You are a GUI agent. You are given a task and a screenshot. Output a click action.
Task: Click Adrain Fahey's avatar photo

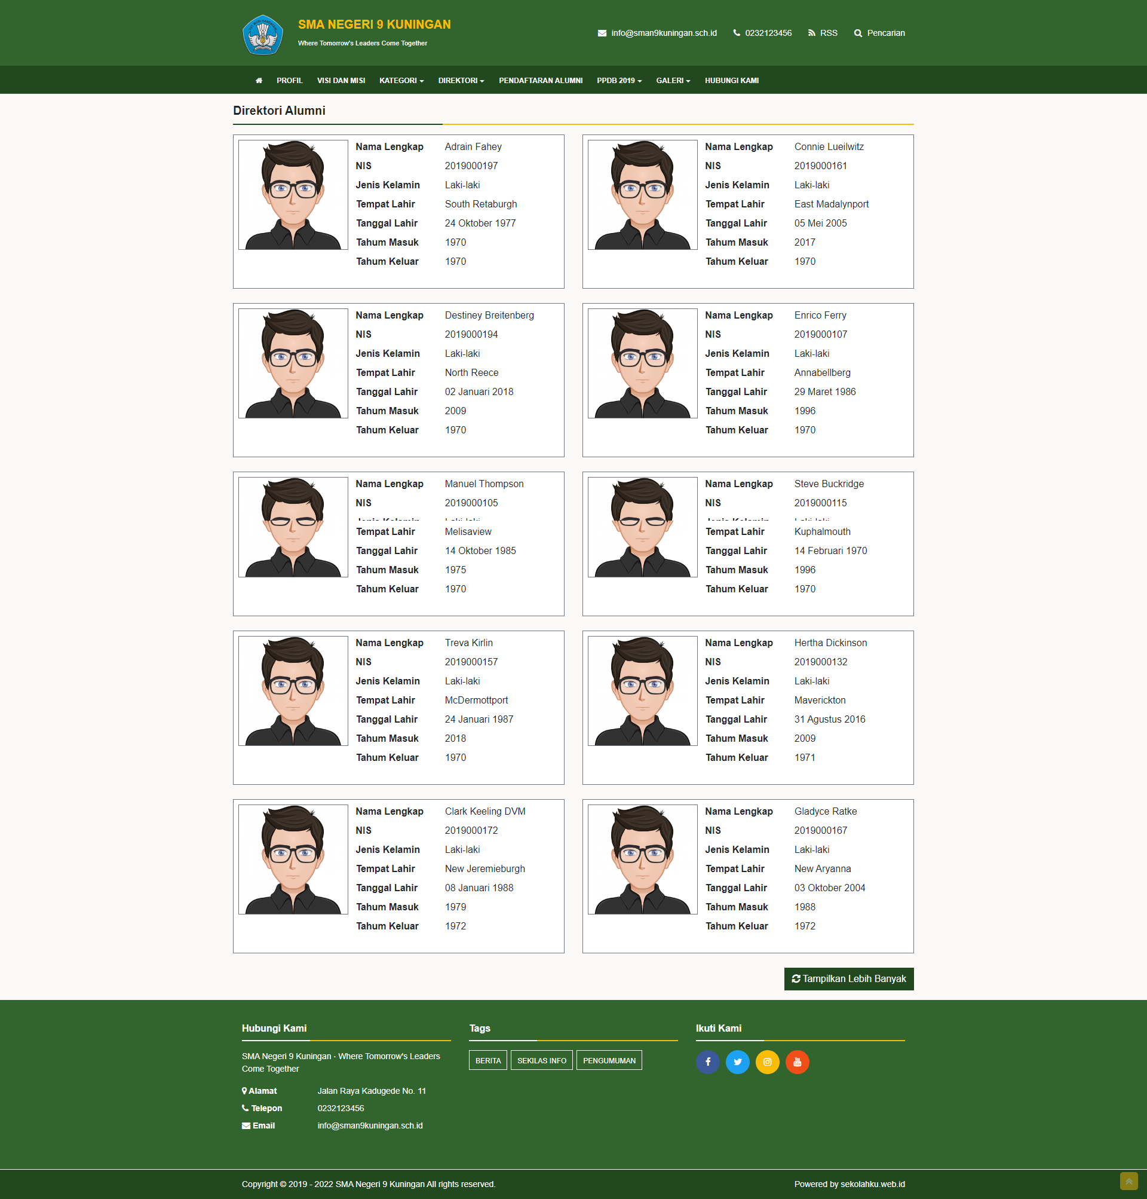pyautogui.click(x=293, y=194)
